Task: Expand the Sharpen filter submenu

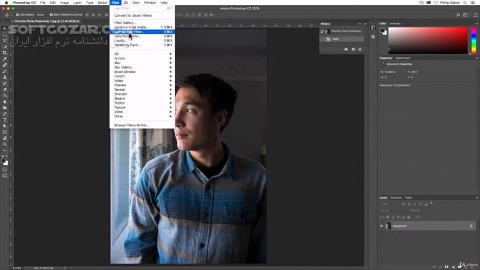Action: [x=142, y=94]
